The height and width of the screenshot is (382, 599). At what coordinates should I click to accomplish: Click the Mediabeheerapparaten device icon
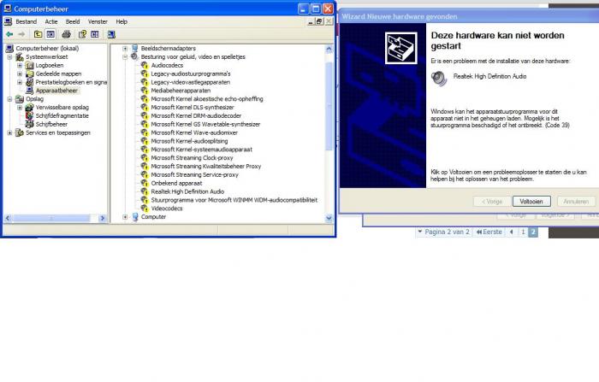coord(145,91)
